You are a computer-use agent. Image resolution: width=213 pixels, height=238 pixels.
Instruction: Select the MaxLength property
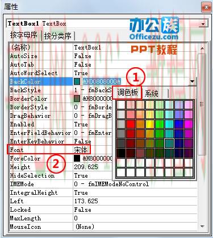coord(41,218)
